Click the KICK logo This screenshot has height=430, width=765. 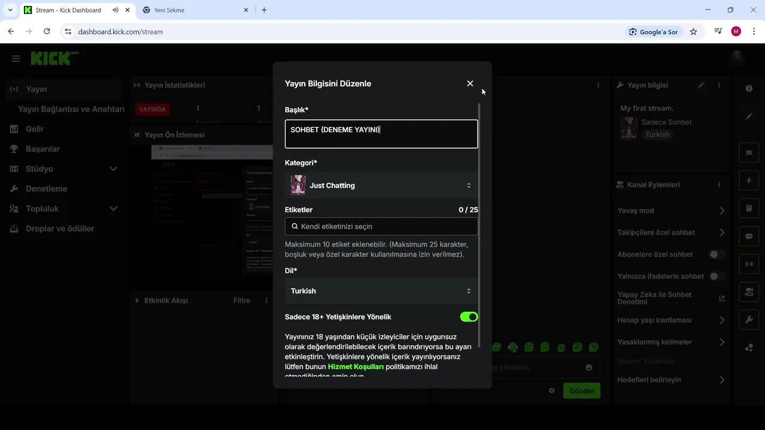pyautogui.click(x=51, y=58)
